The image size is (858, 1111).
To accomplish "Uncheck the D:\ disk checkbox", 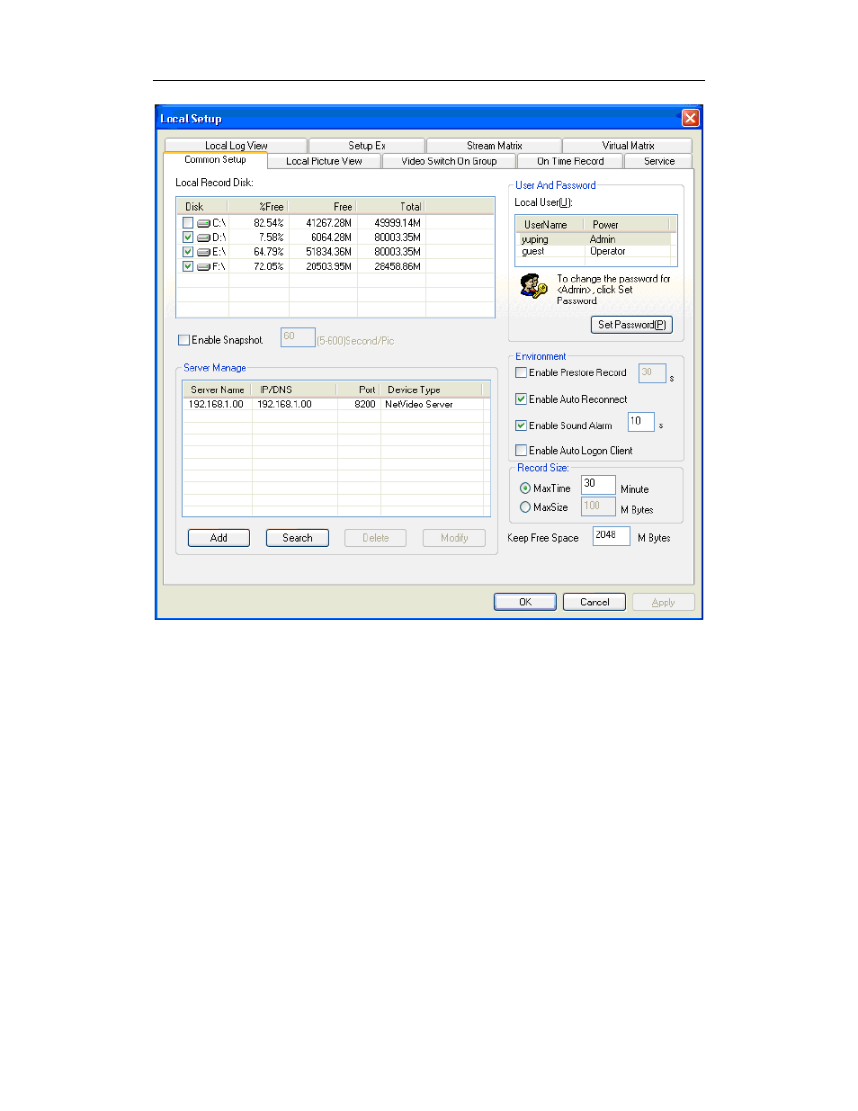I will [187, 237].
